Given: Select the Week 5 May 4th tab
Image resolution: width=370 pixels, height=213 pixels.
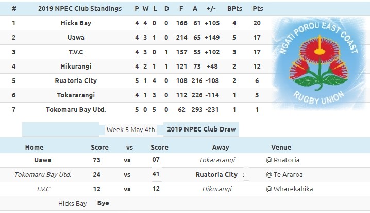Looking at the screenshot, I should point(130,129).
